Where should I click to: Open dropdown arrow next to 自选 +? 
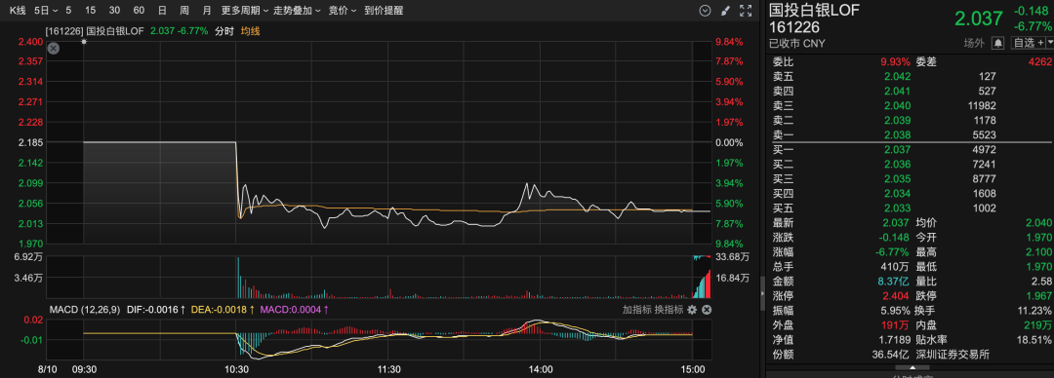click(x=1051, y=42)
